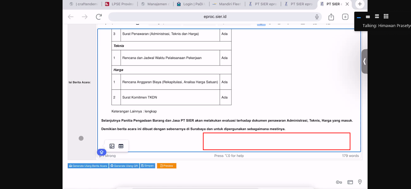Click the insert table icon in editor

tap(121, 146)
